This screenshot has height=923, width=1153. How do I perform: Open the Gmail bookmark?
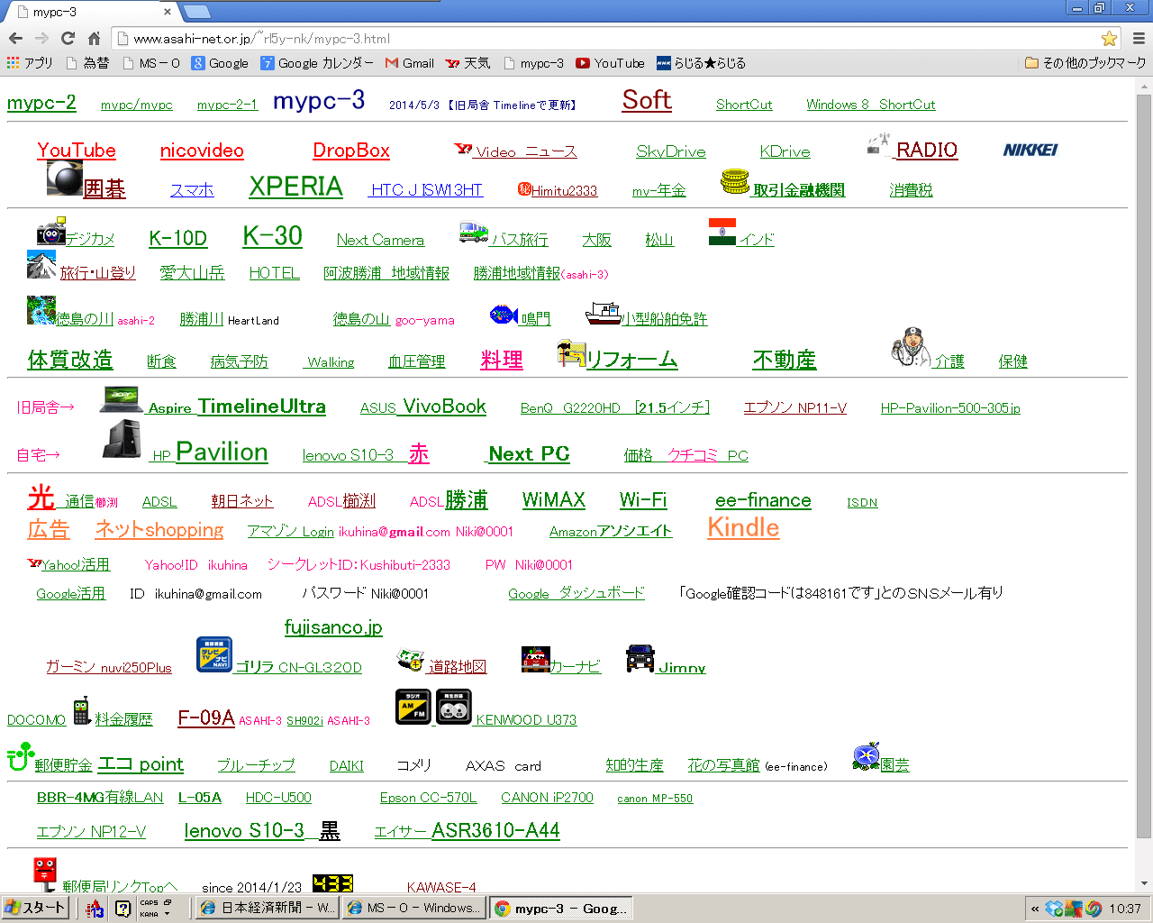coord(410,63)
